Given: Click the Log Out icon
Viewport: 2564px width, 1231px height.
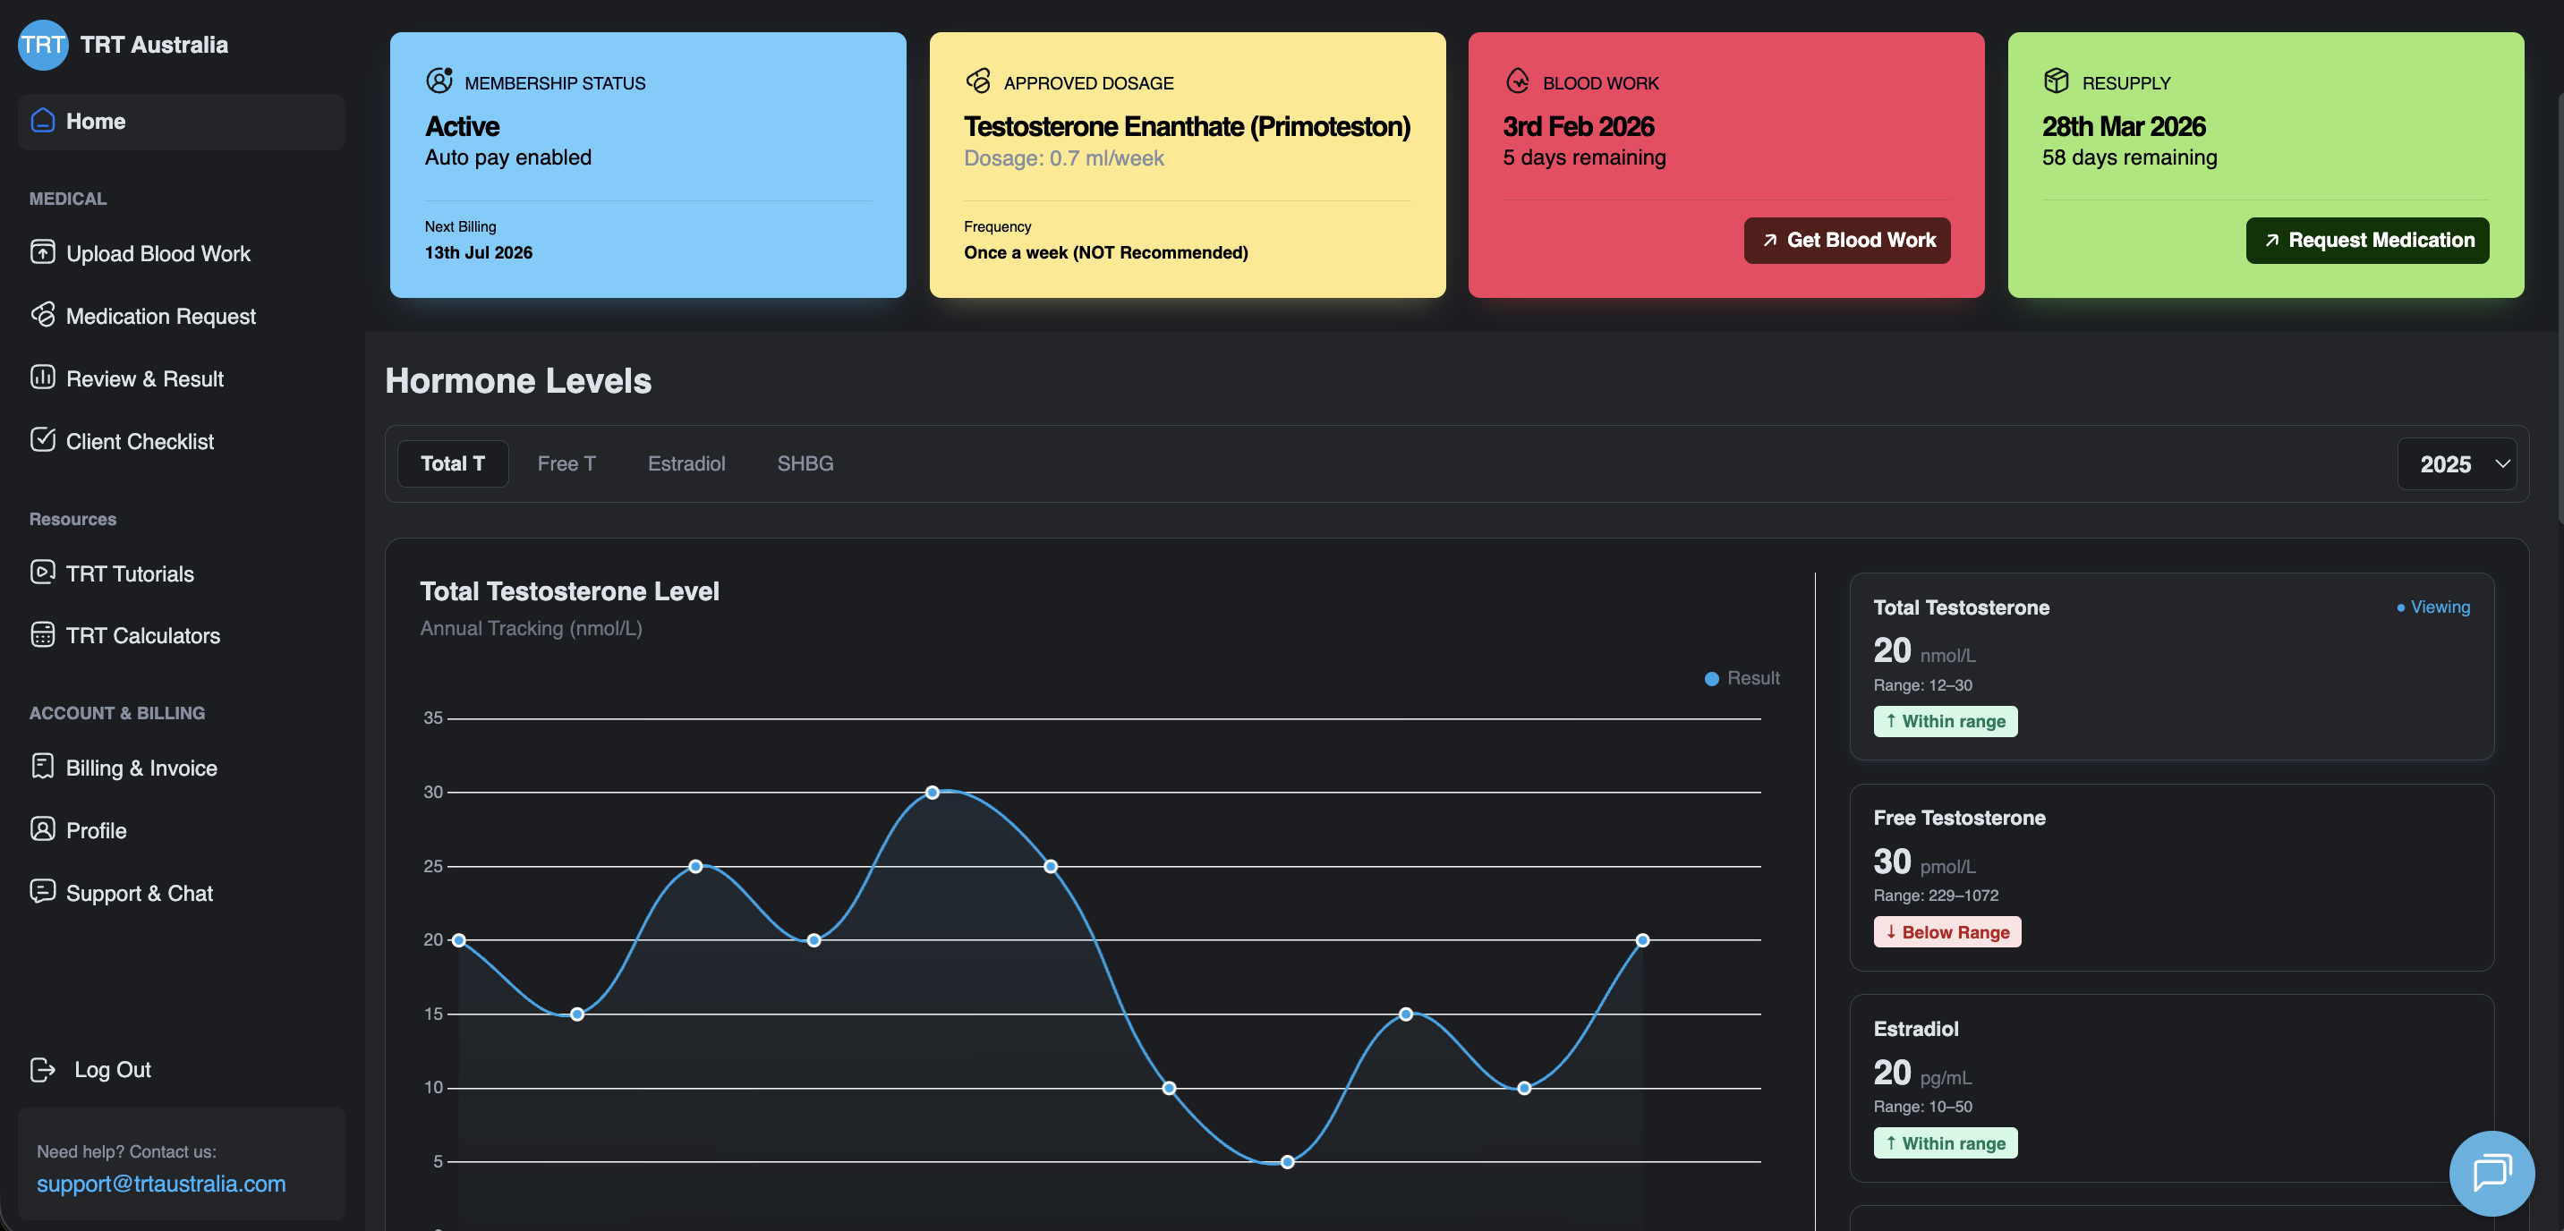Looking at the screenshot, I should [42, 1070].
